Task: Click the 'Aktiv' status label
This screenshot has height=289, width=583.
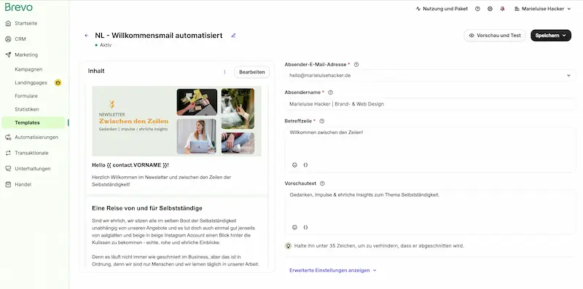Action: click(x=106, y=45)
